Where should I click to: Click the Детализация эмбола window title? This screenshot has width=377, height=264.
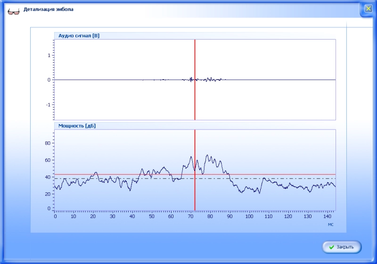click(x=49, y=9)
